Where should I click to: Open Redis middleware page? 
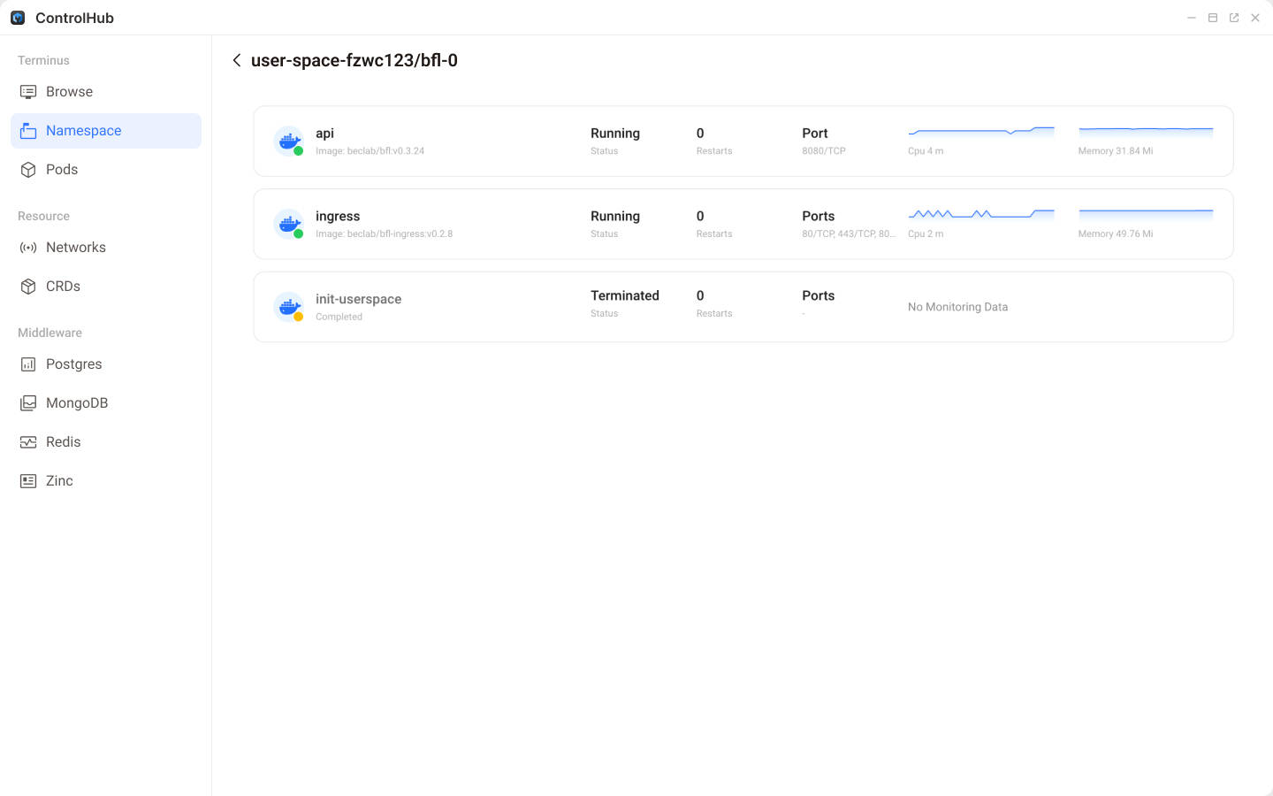(x=106, y=442)
